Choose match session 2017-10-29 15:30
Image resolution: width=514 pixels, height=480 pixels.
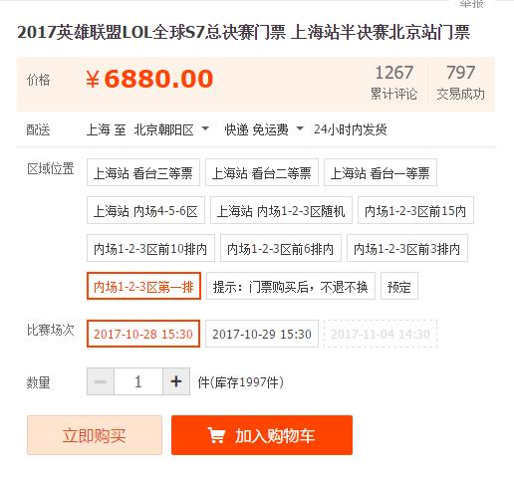(x=262, y=334)
